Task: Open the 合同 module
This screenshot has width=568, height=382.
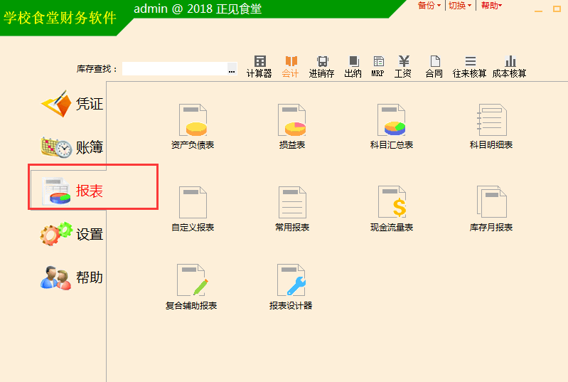Action: (434, 67)
